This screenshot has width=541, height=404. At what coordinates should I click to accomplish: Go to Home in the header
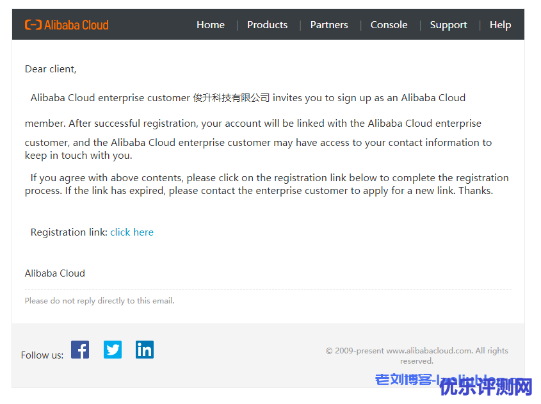coord(211,25)
